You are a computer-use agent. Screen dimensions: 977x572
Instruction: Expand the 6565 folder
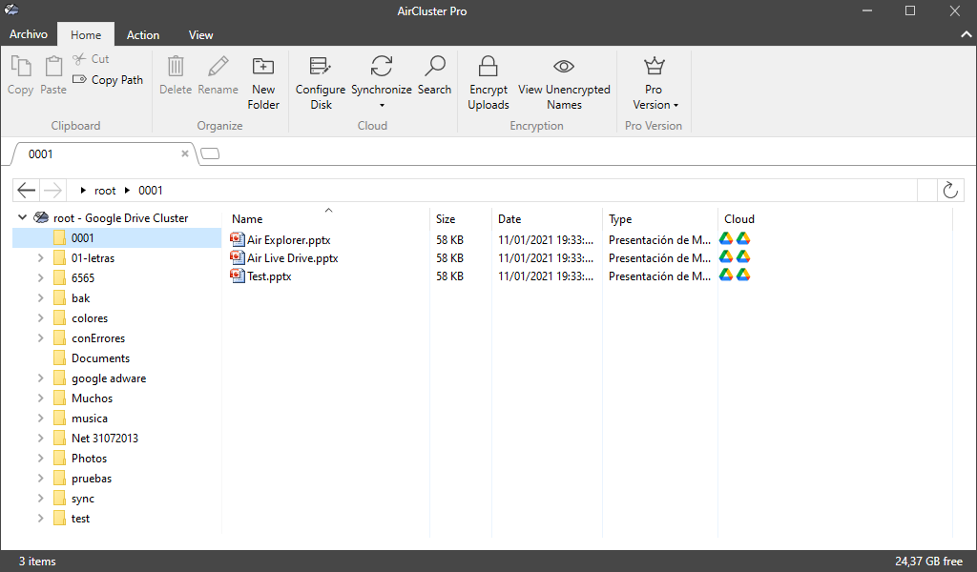coord(40,277)
